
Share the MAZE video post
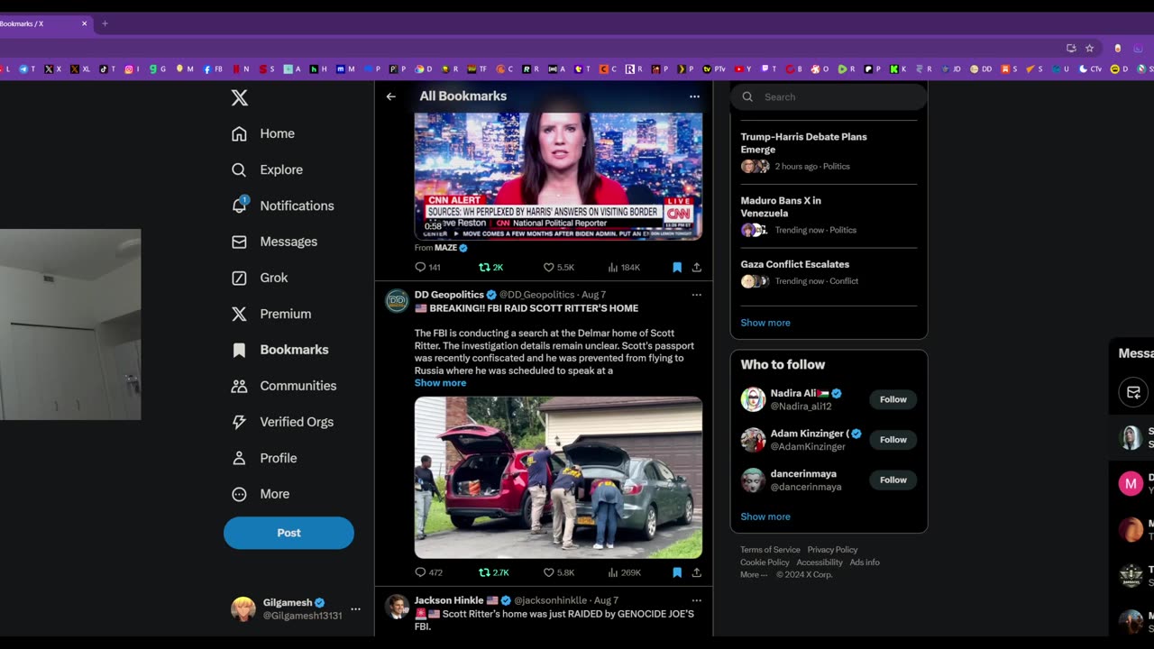pyautogui.click(x=696, y=267)
